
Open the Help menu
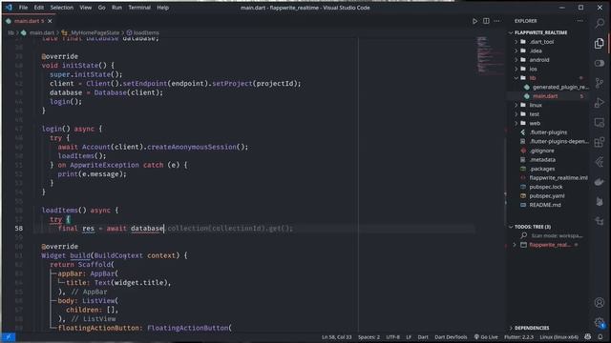point(162,8)
